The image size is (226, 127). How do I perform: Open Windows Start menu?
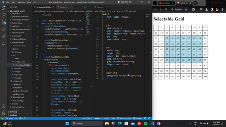67,124
